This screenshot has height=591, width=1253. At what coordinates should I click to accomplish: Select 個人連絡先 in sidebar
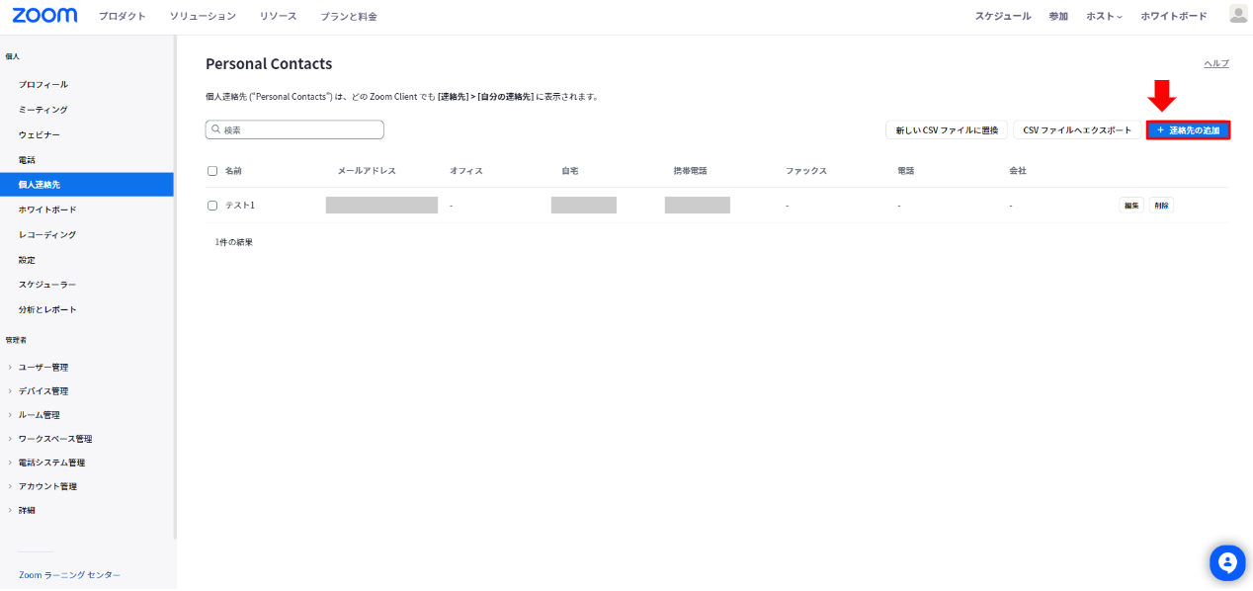point(87,185)
